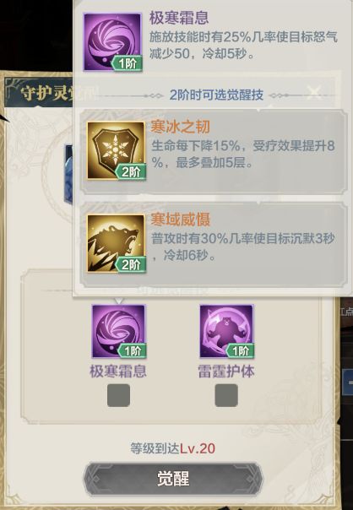Click the 极寒霜息 label below the icon
Image resolution: width=353 pixels, height=510 pixels.
pos(118,372)
